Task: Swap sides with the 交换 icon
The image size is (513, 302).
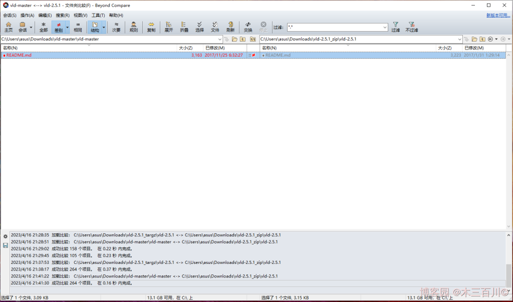Action: click(x=248, y=27)
